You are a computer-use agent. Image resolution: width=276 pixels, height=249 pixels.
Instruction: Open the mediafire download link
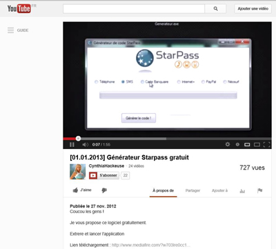coord(151,245)
